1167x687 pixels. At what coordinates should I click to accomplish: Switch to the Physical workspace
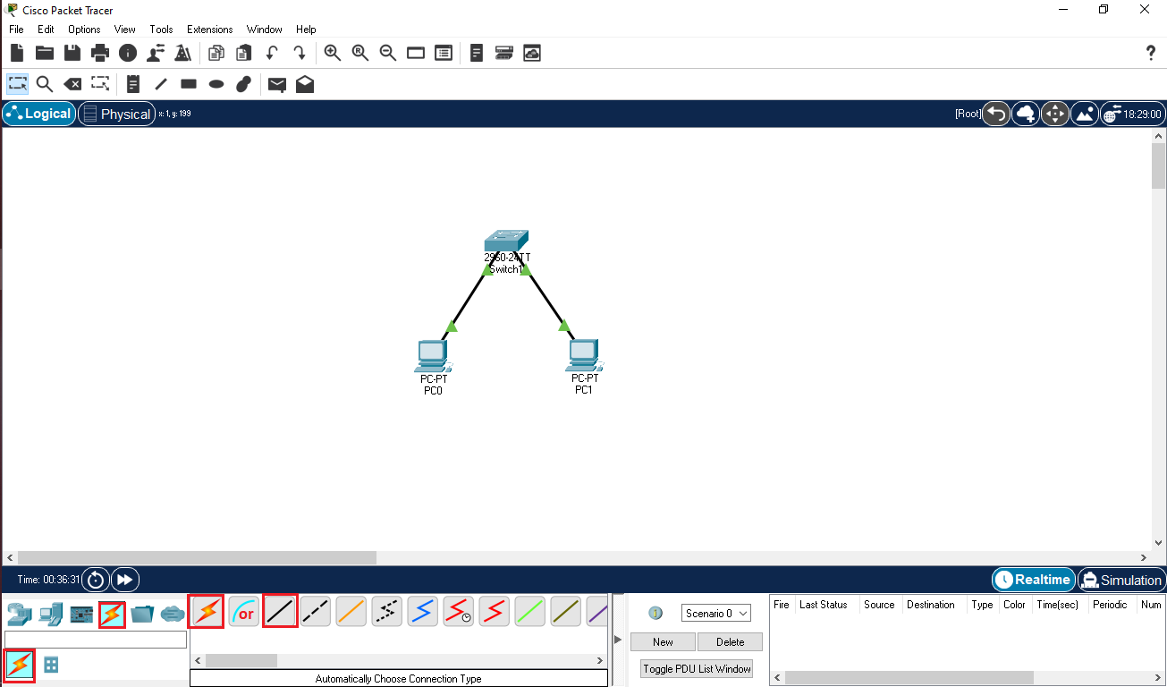point(116,114)
